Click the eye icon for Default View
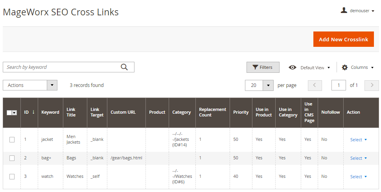381x192 pixels. pyautogui.click(x=293, y=67)
